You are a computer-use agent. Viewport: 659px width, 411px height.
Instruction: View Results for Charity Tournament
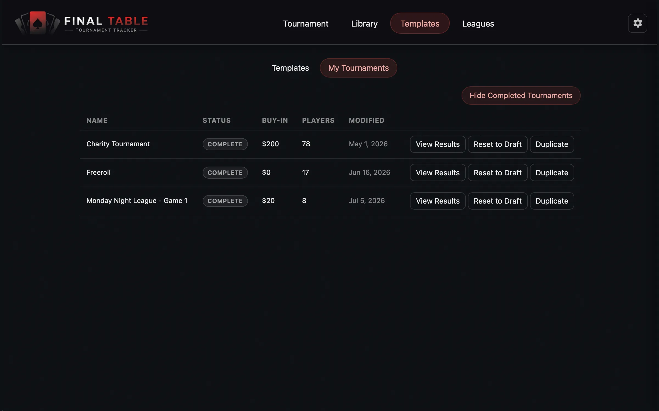(438, 144)
